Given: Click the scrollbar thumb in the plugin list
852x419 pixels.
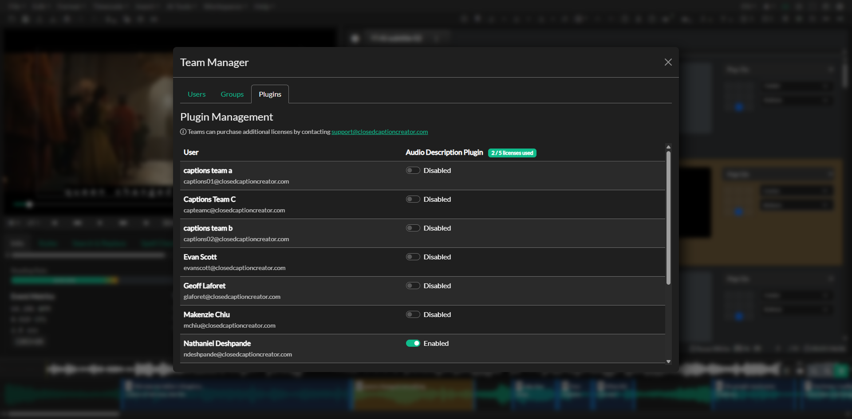Looking at the screenshot, I should pyautogui.click(x=668, y=217).
